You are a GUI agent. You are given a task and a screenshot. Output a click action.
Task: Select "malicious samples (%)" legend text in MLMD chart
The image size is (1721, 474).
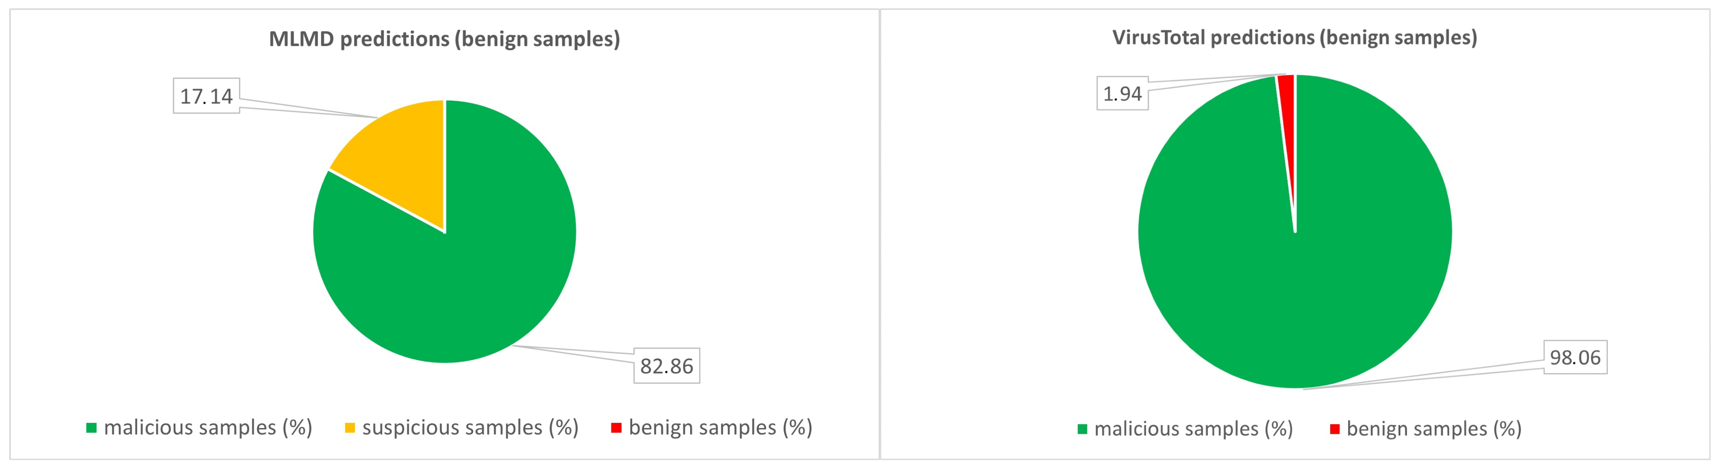tap(208, 428)
